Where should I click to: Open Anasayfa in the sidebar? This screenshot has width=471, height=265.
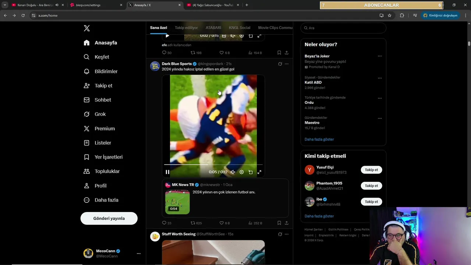click(100, 43)
